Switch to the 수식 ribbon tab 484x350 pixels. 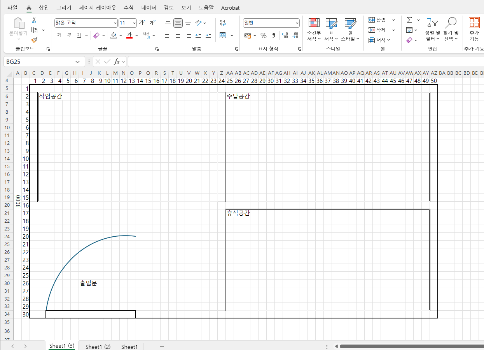point(128,8)
